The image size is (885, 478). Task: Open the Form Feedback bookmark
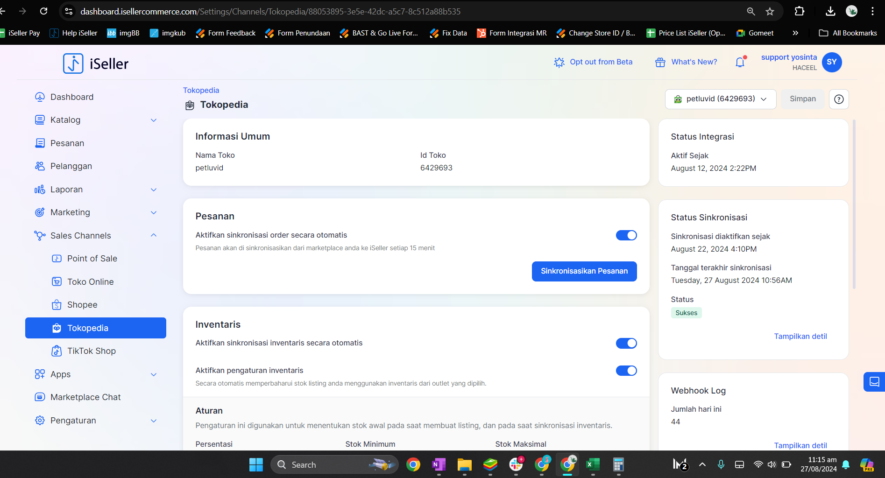(x=226, y=33)
